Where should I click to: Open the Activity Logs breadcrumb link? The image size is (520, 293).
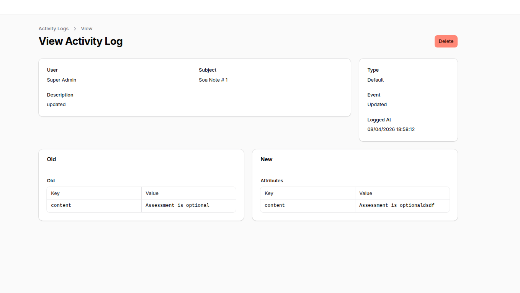54,28
